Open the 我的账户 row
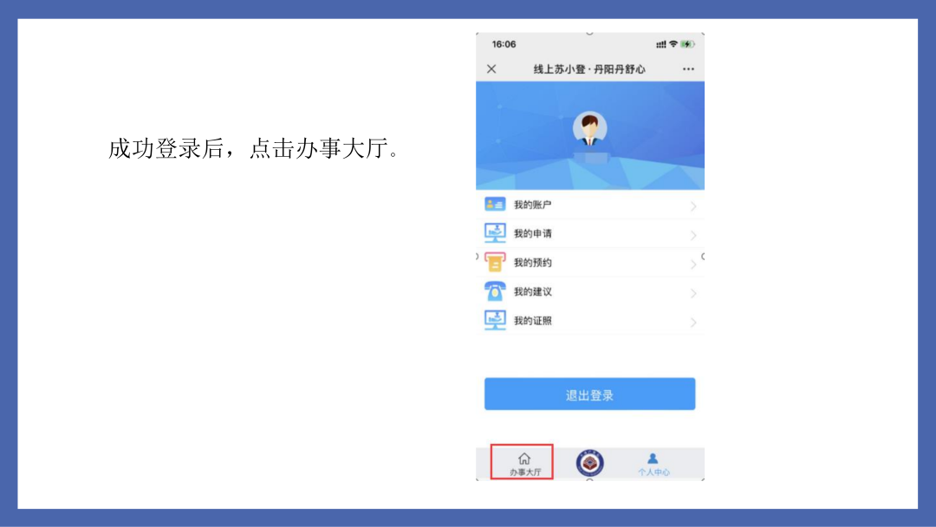The width and height of the screenshot is (936, 527). coord(590,205)
